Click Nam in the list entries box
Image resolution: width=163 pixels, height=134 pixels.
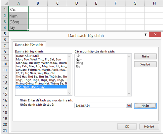[79, 60]
